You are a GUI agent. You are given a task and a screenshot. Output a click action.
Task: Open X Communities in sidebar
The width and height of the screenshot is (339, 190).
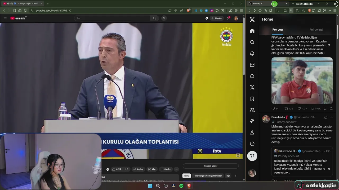coord(252,110)
